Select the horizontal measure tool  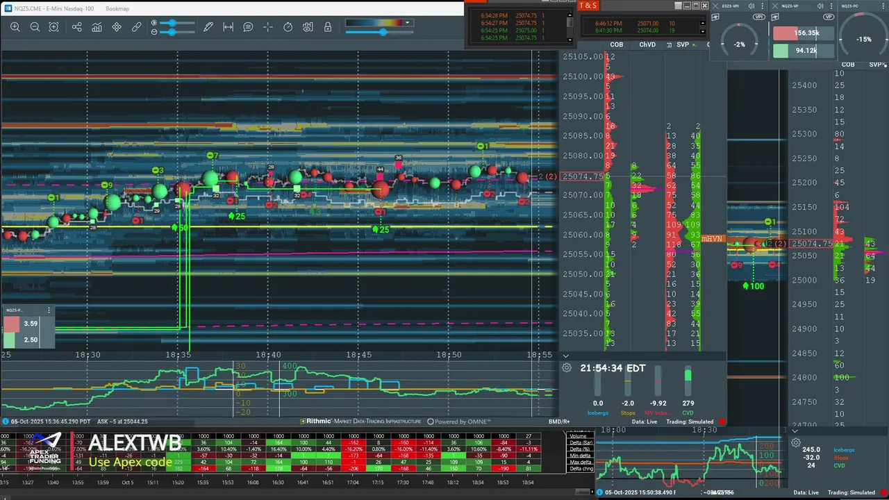228,27
